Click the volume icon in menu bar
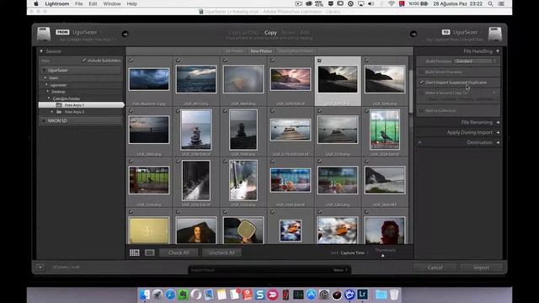 click(x=371, y=3)
